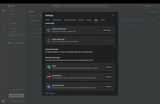The height and width of the screenshot is (104, 160).
Task: Connect the Gmail Add-on
Action: tap(109, 77)
